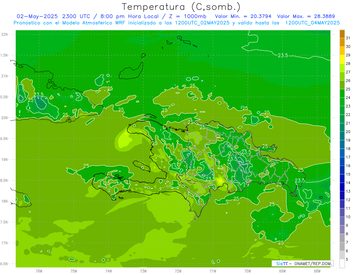Click the 70W longitude axis label
This screenshot has width=356, height=275.
point(248,271)
